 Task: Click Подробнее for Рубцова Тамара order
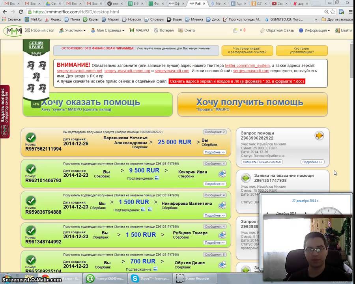pyautogui.click(x=215, y=243)
